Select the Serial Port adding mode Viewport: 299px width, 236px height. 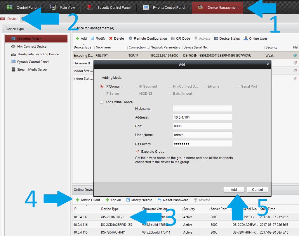[x=246, y=87]
